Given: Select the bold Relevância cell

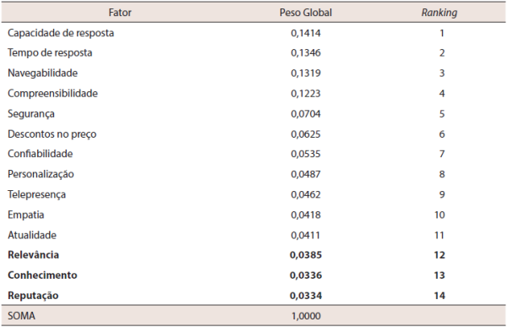Looking at the screenshot, I should (33, 255).
